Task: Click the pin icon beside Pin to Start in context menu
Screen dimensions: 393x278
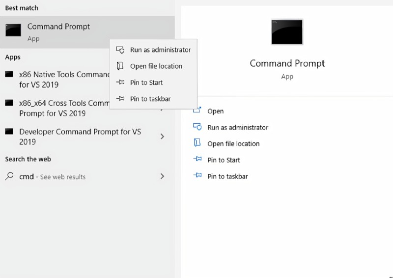Action: pos(120,82)
